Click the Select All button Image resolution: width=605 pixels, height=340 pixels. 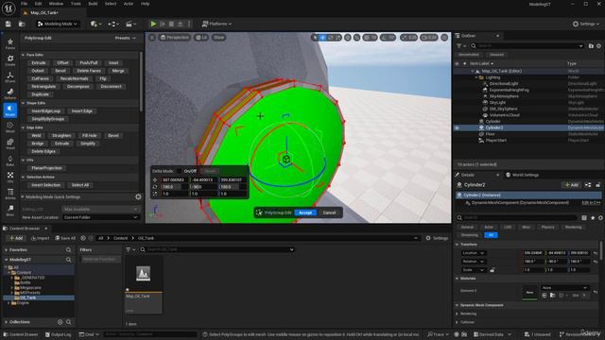(x=80, y=185)
